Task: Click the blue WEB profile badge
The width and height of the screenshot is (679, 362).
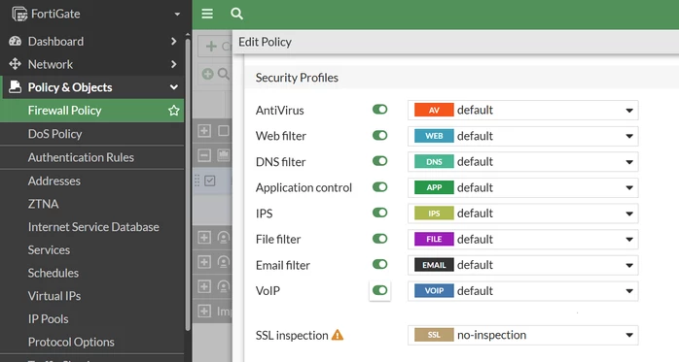Action: (x=434, y=136)
